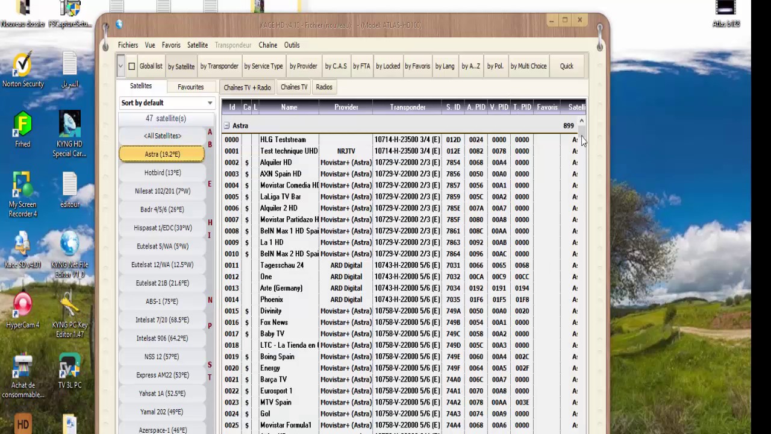This screenshot has width=771, height=434.
Task: Open the Vue menu
Action: pos(150,45)
